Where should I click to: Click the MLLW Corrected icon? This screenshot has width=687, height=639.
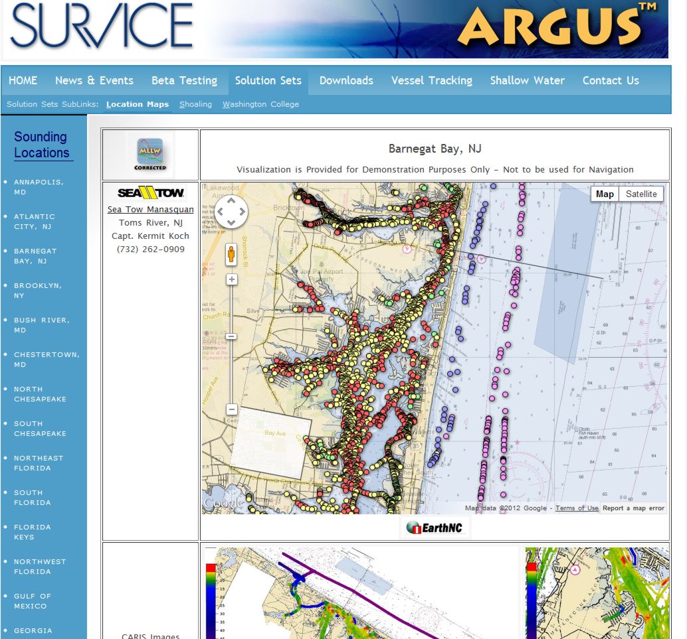point(150,154)
